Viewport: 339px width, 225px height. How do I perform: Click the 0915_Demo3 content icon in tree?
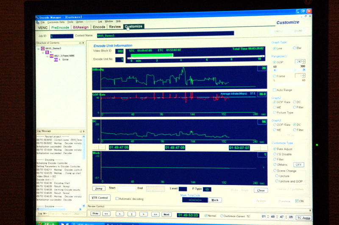click(43, 48)
